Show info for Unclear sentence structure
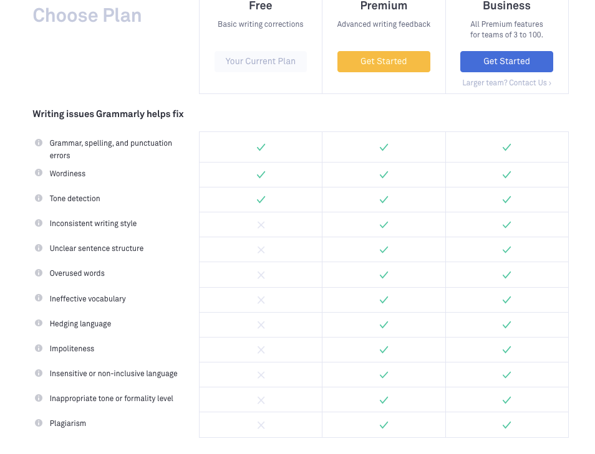This screenshot has height=454, width=595. pos(39,248)
